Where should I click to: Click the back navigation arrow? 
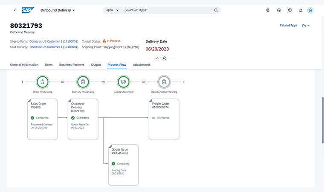(15, 10)
